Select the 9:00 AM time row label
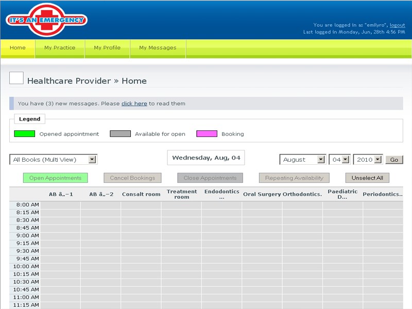This screenshot has height=309, width=412. click(x=27, y=236)
